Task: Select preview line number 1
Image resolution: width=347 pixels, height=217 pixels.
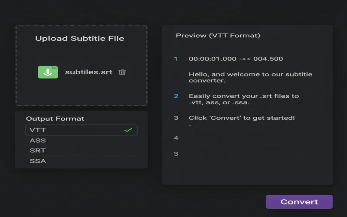Action: pyautogui.click(x=176, y=59)
